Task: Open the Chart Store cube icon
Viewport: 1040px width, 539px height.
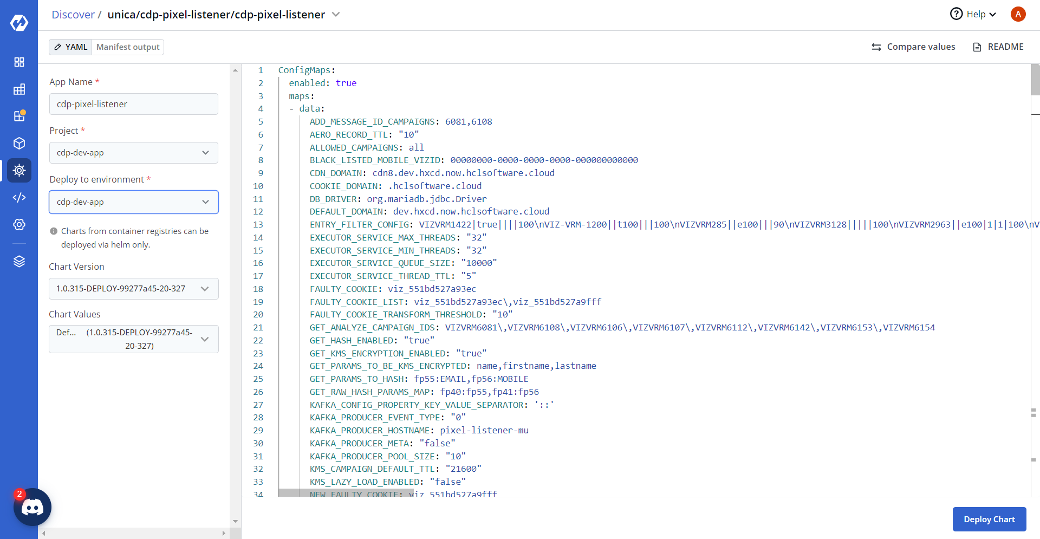Action: coord(19,143)
